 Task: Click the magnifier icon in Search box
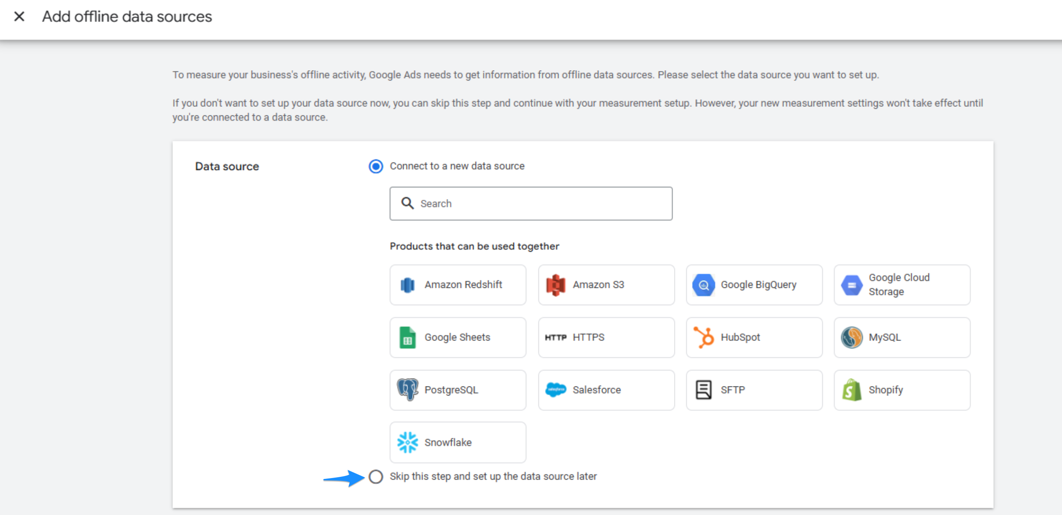tap(407, 203)
